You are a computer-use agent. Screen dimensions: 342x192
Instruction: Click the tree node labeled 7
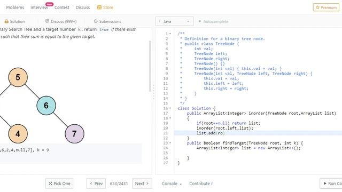click(74, 134)
